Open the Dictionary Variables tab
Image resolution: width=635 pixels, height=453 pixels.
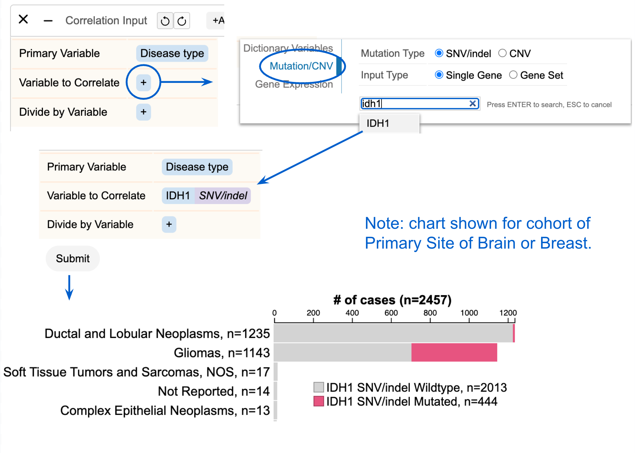click(x=288, y=48)
